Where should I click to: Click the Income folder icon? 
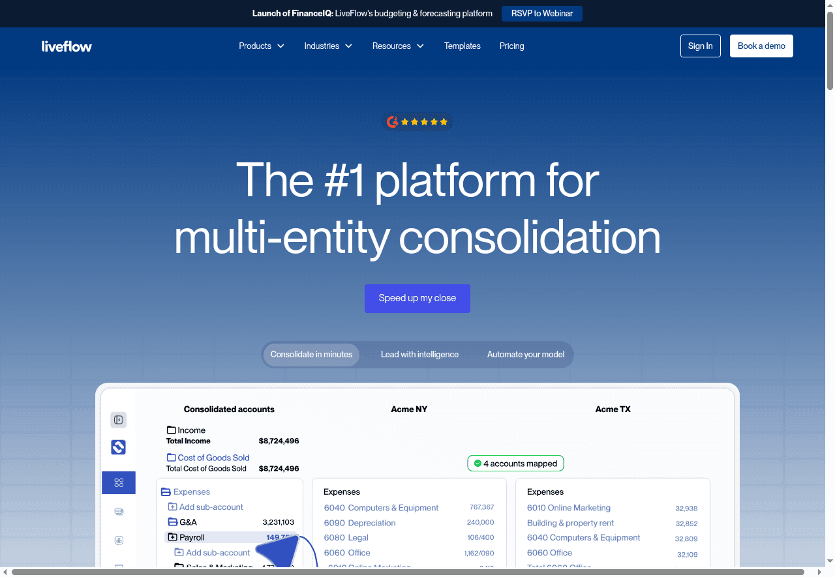pos(172,430)
